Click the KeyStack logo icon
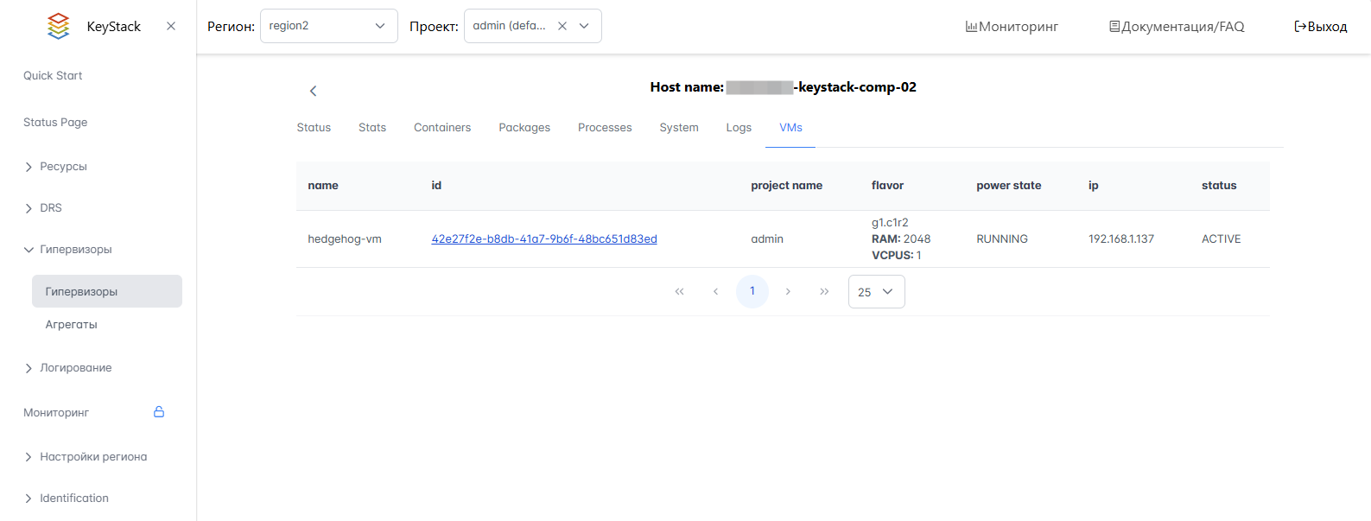Image resolution: width=1371 pixels, height=521 pixels. [x=58, y=26]
